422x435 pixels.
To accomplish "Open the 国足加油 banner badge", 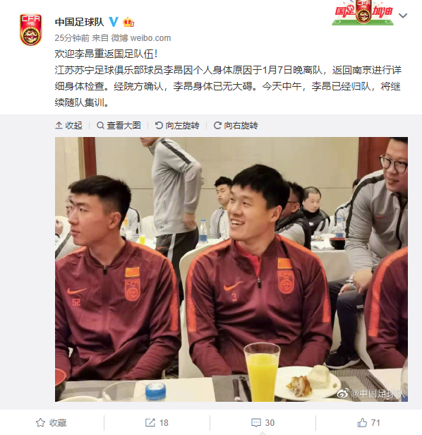I will (363, 13).
